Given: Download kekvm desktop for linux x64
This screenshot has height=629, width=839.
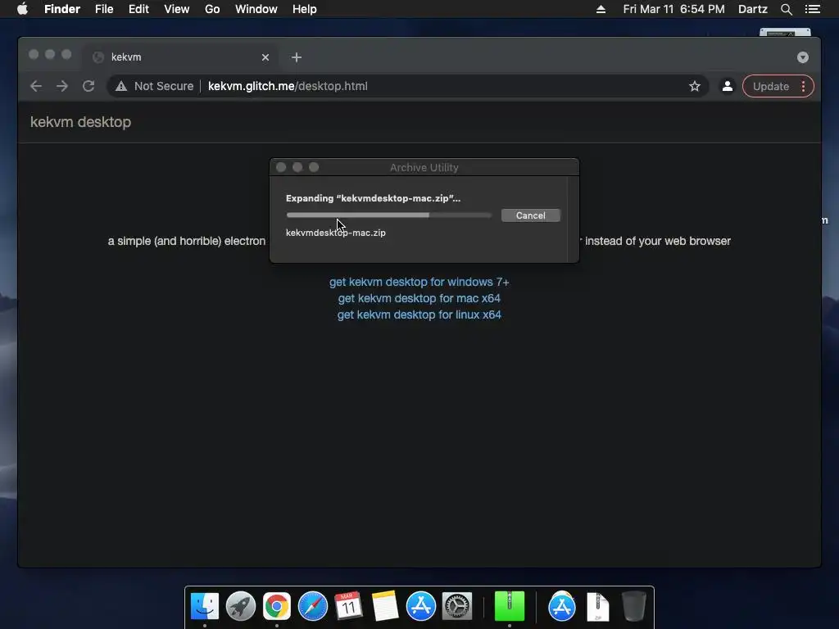Looking at the screenshot, I should pyautogui.click(x=419, y=314).
